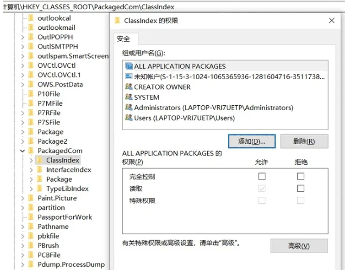
Task: Select the 未知帐户 S-1-15-3-1024 entry
Action: [225, 76]
